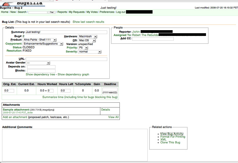Click the Find button
Image resolution: width=238 pixels, height=163 pixels.
point(52,12)
